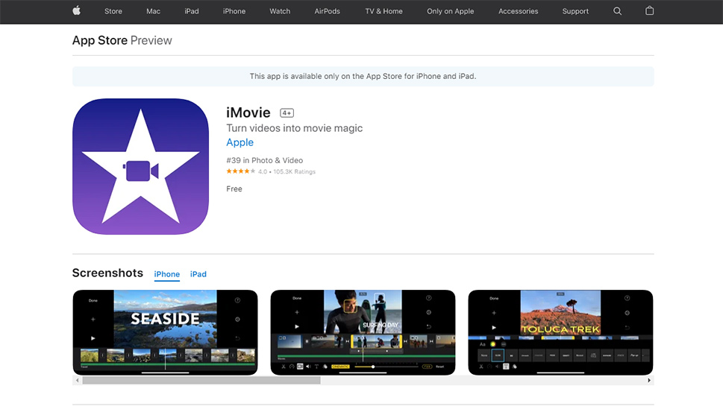
Task: Open the Mac menu item
Action: [x=153, y=11]
